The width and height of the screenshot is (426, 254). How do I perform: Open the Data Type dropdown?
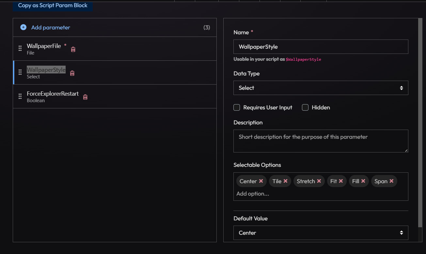point(321,88)
